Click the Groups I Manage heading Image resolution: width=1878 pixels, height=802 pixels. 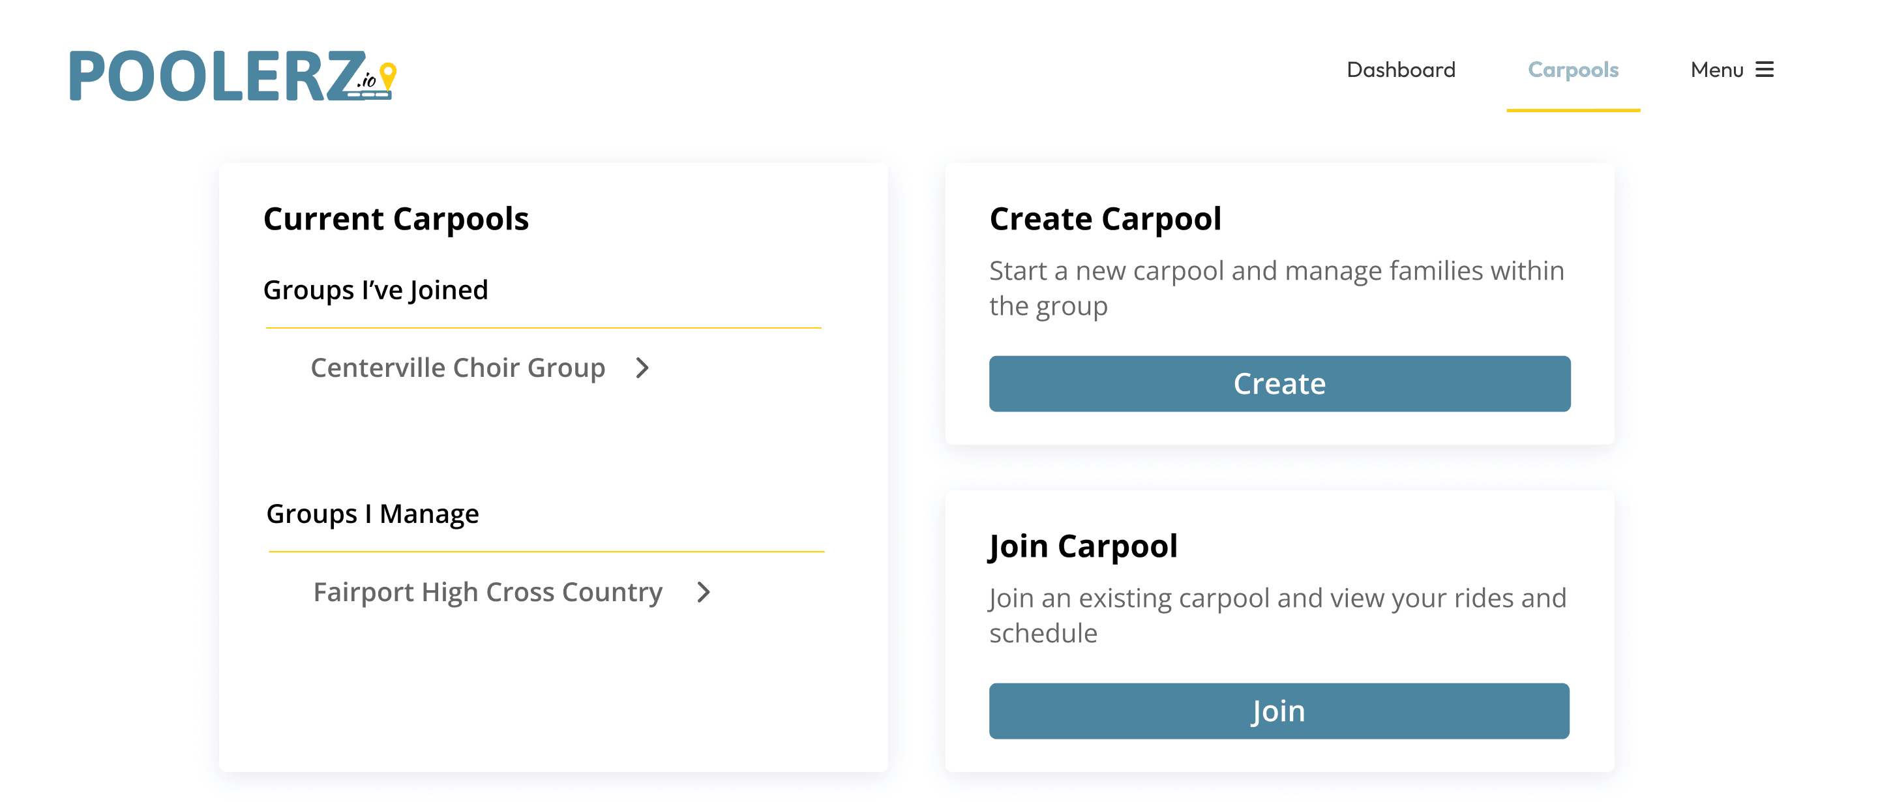[372, 514]
